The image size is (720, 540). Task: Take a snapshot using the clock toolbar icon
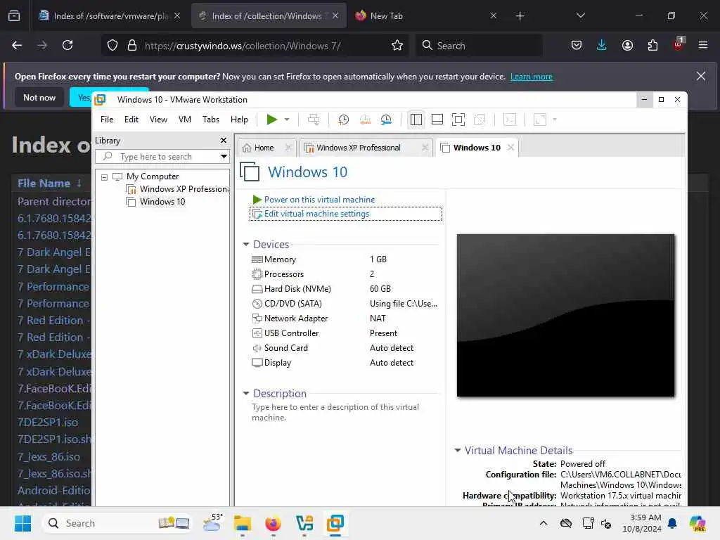pyautogui.click(x=343, y=120)
